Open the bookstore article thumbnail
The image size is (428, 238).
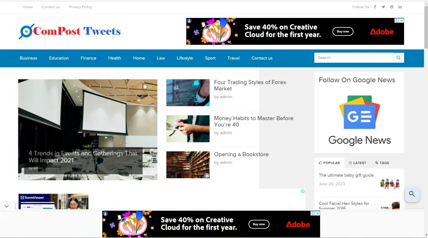[x=188, y=165]
